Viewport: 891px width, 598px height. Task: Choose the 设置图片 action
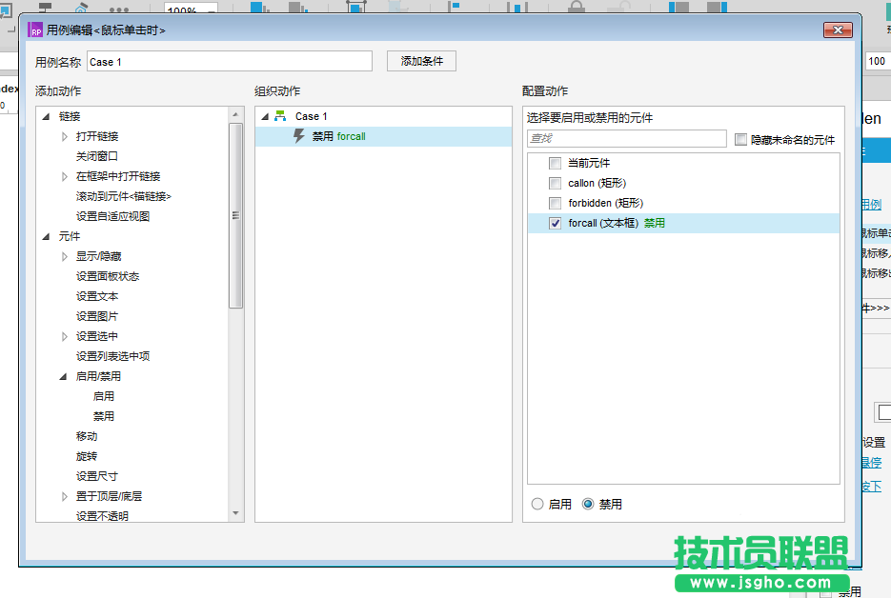coord(97,316)
